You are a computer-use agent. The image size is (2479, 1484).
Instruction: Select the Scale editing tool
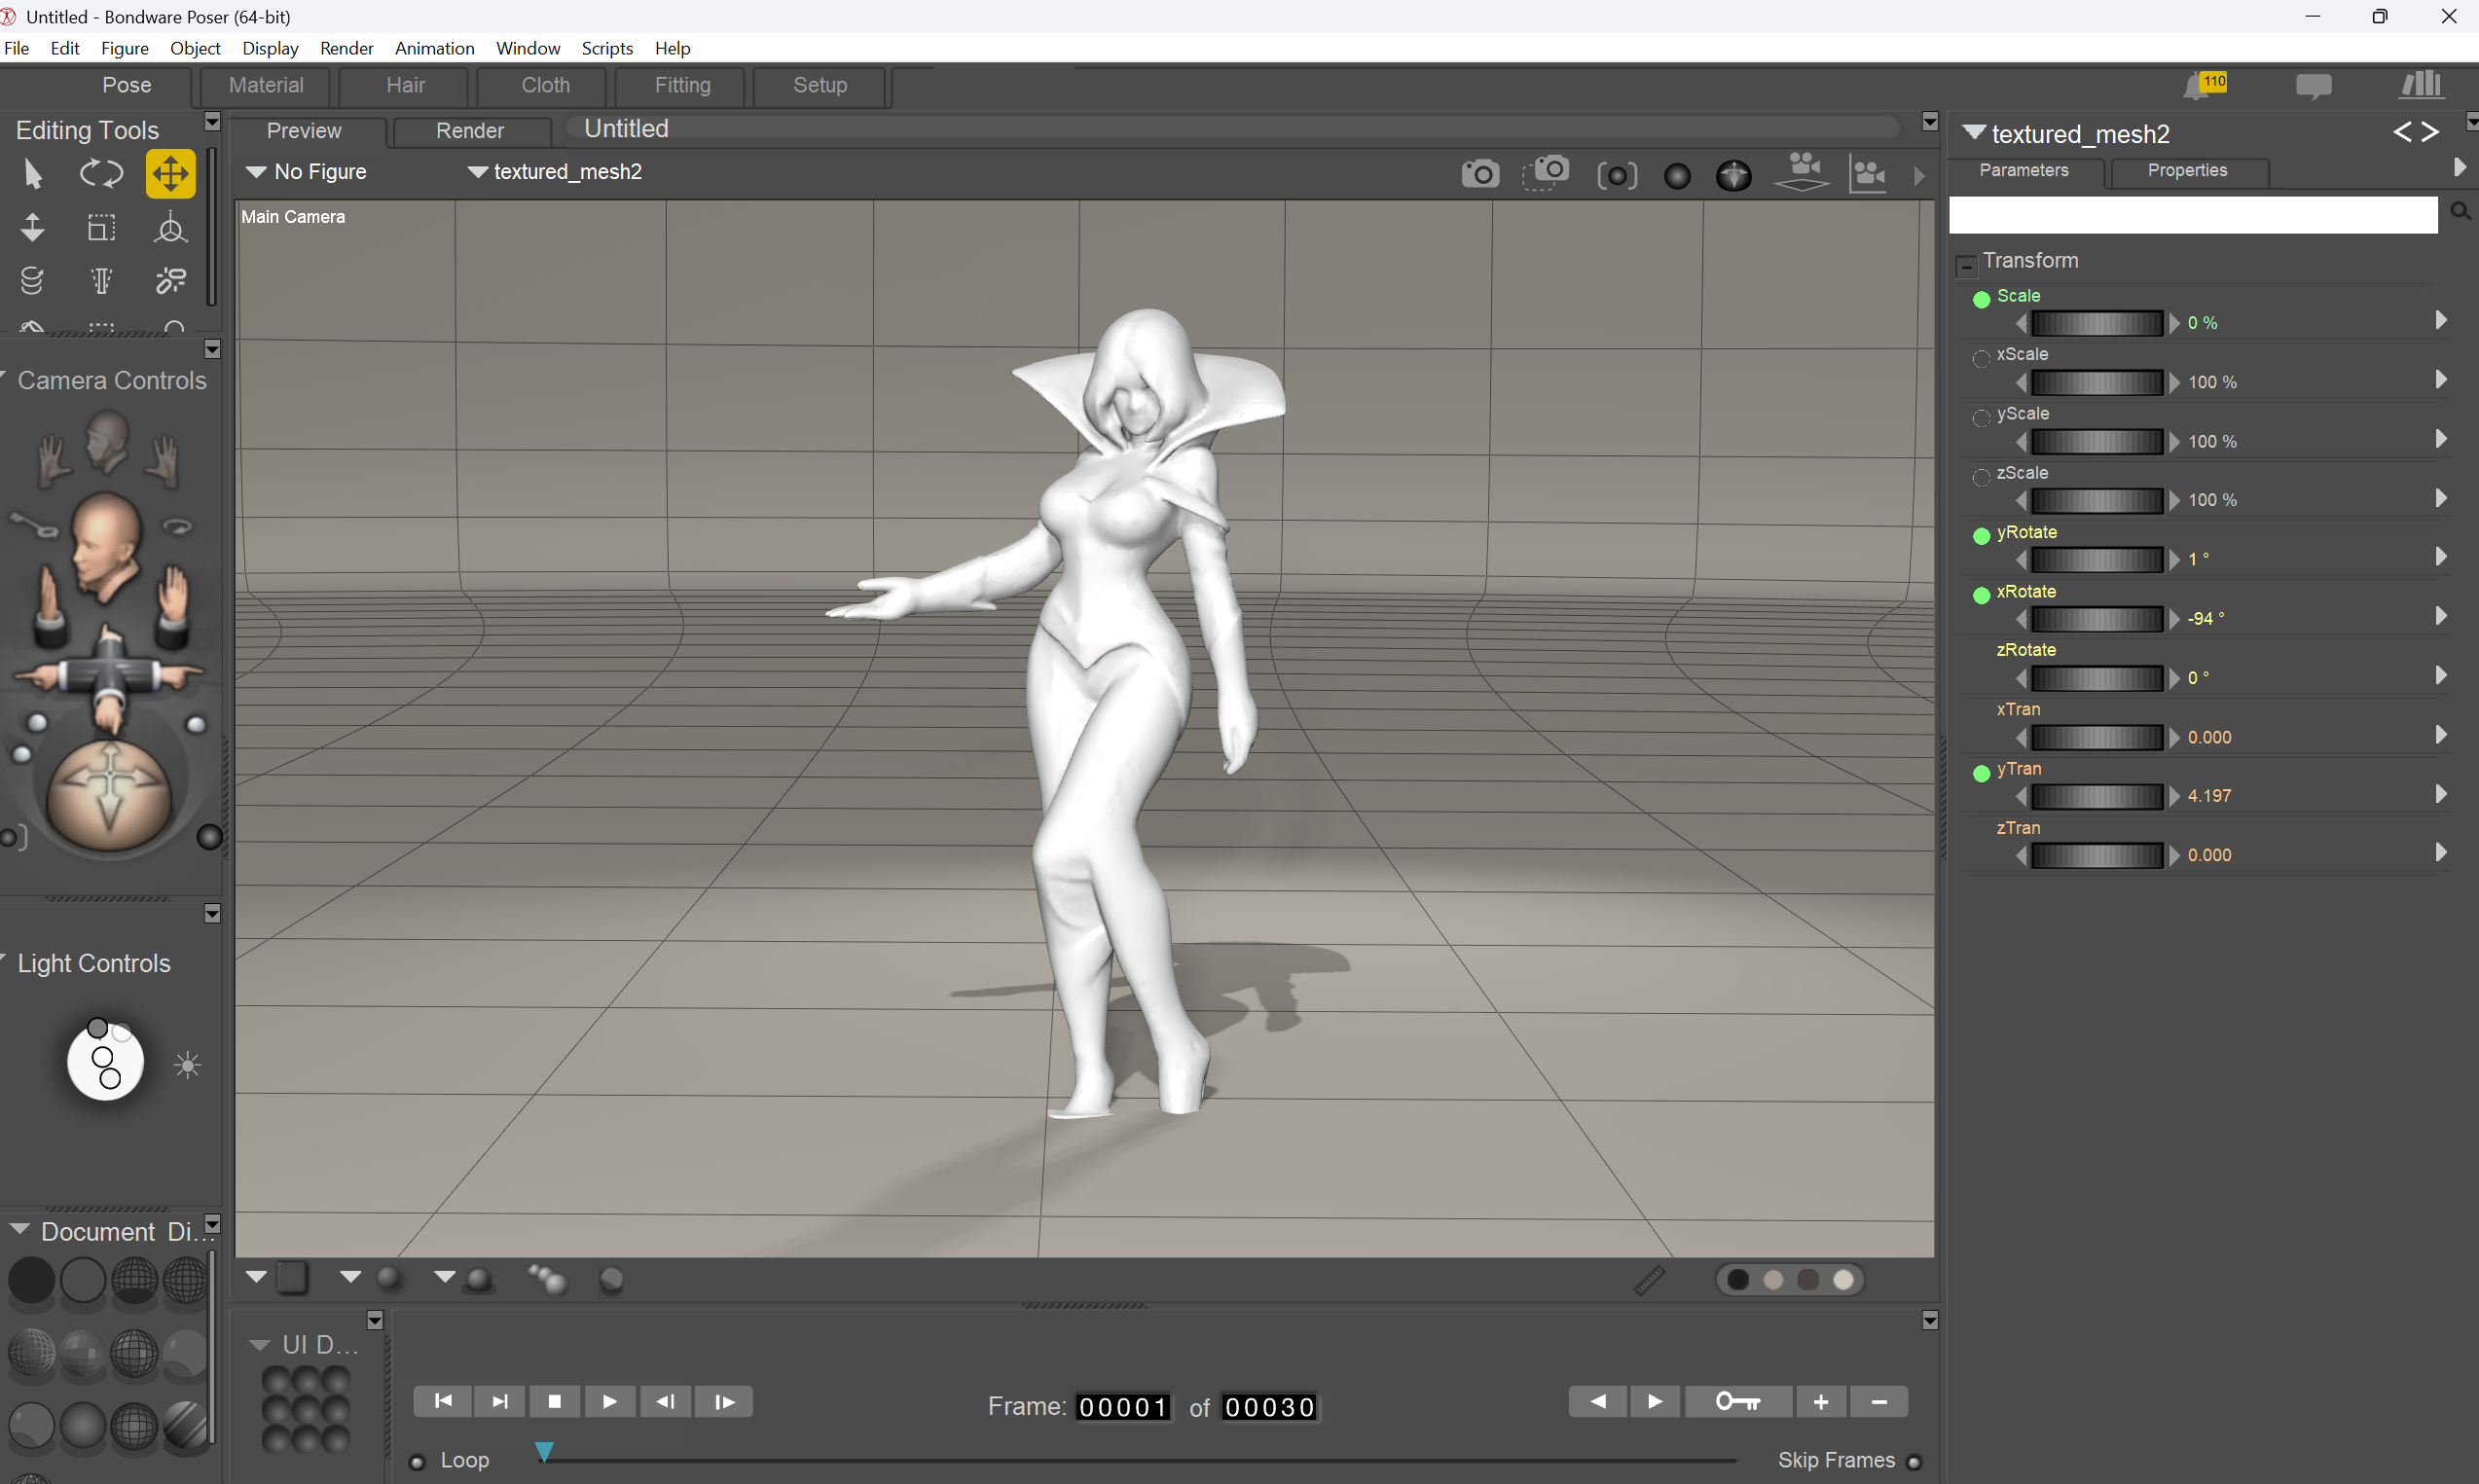pos(101,228)
